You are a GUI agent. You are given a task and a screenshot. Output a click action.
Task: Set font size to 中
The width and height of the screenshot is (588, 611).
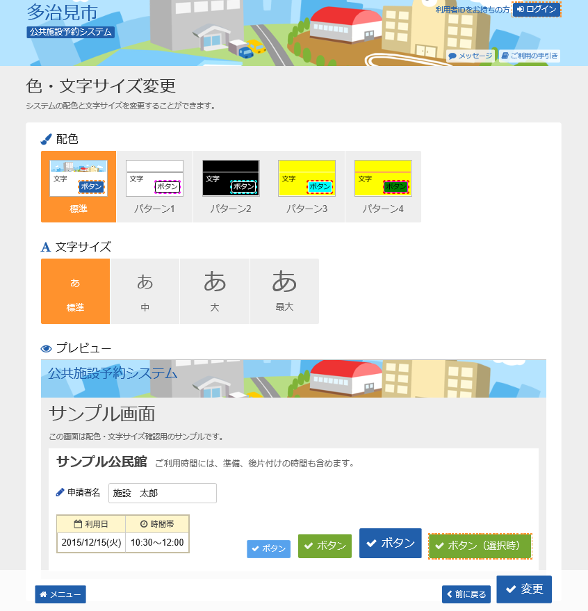pyautogui.click(x=145, y=291)
